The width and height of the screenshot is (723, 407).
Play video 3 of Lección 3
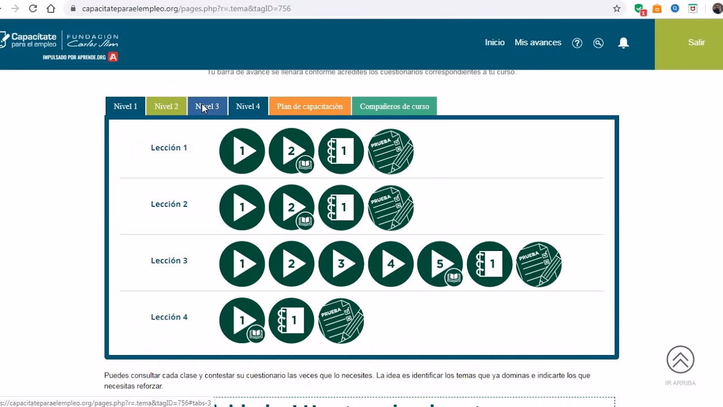pos(341,264)
